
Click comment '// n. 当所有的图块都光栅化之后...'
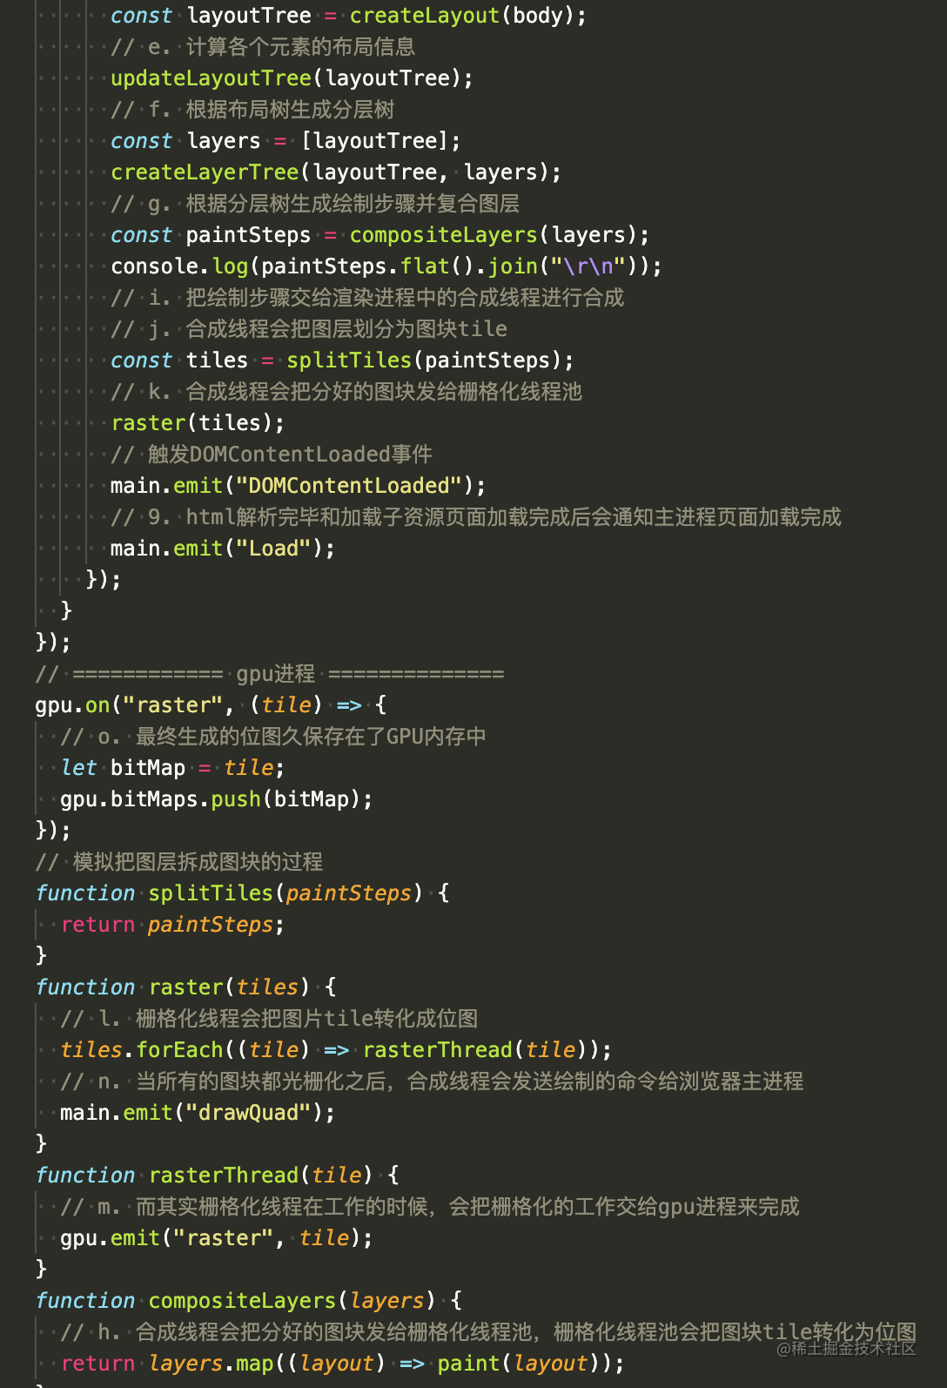432,1081
